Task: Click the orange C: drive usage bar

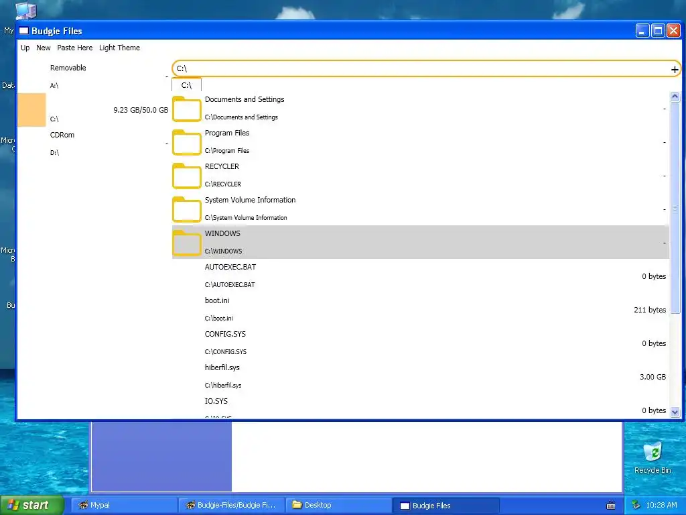Action: point(31,110)
